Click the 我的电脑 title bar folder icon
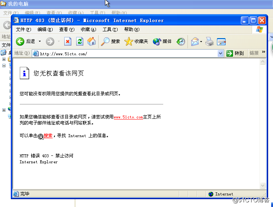This screenshot has width=273, height=207. 3,3
